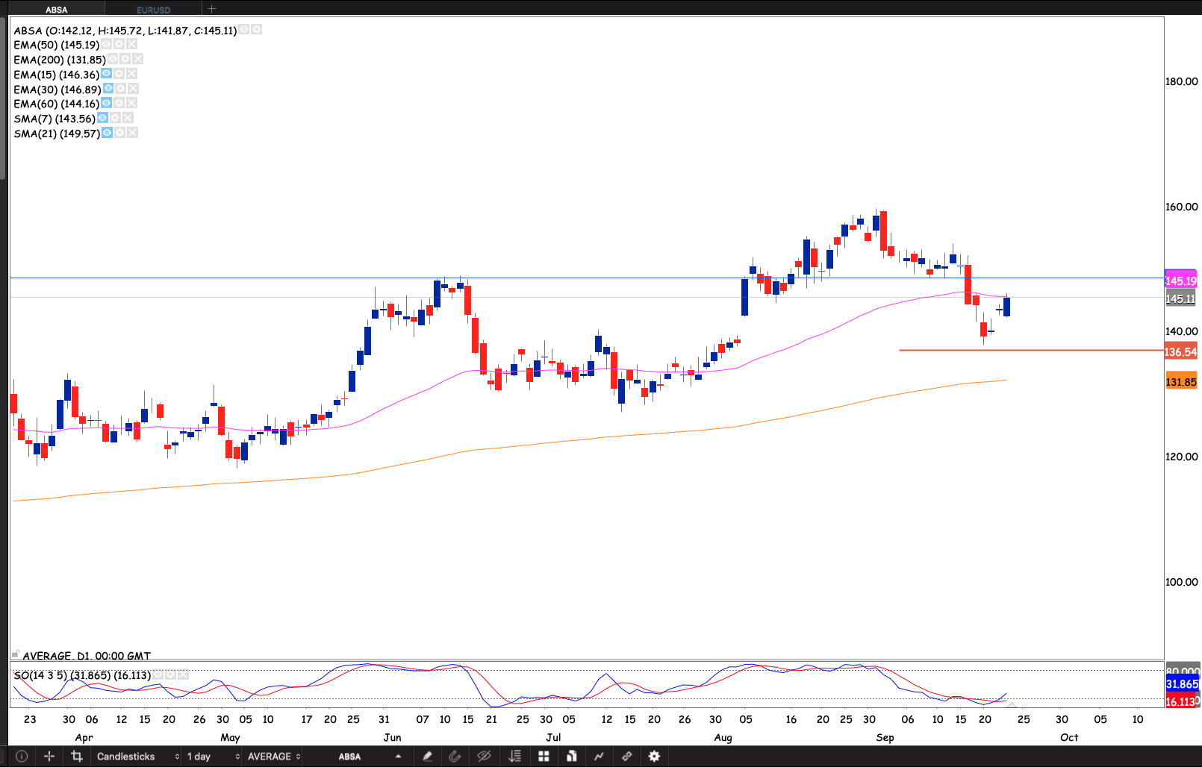Activate the pencil drawing tool
Image resolution: width=1202 pixels, height=767 pixels.
[427, 756]
